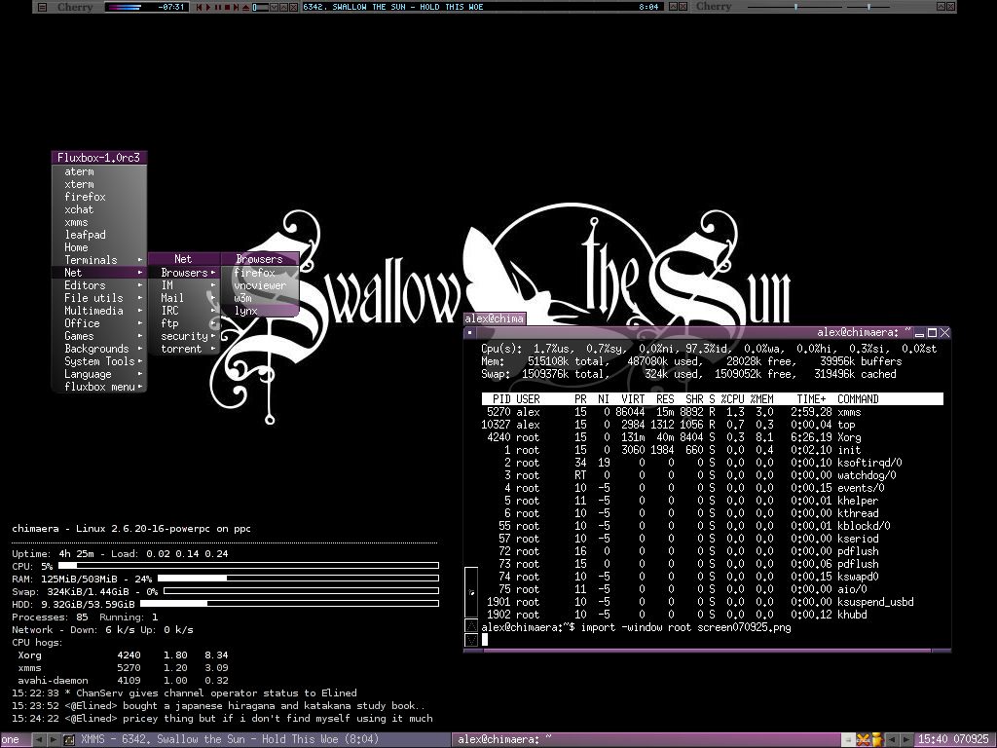The width and height of the screenshot is (997, 748).
Task: Select XMMS entry in the taskbar
Action: (x=256, y=740)
